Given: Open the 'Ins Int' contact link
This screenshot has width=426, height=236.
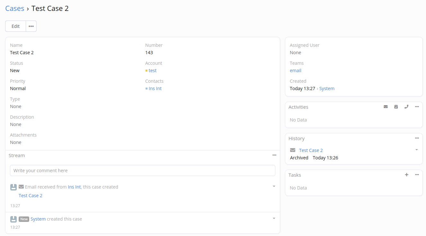Looking at the screenshot, I should pyautogui.click(x=155, y=88).
